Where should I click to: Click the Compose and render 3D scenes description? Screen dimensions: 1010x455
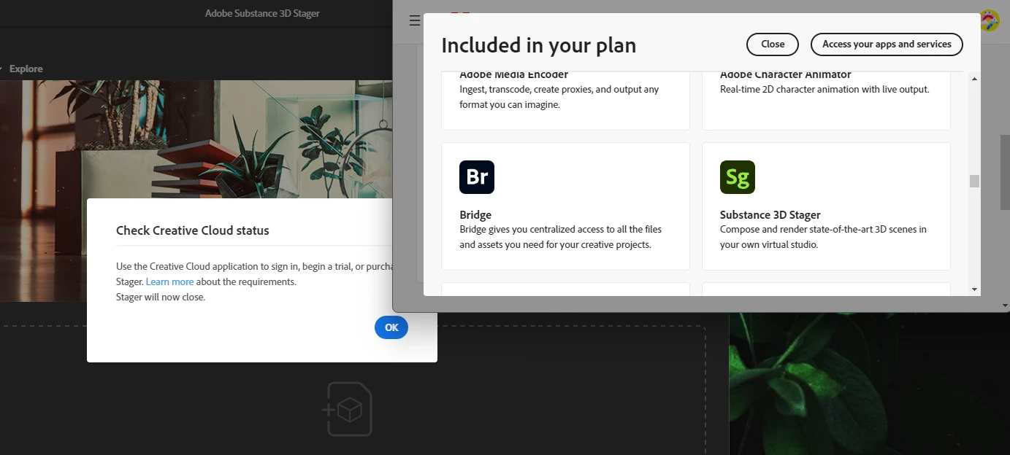[823, 237]
